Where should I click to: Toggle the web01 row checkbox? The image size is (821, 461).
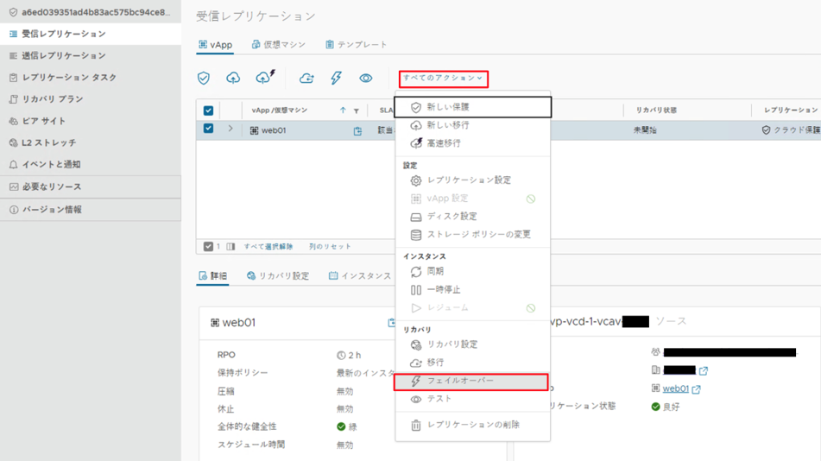208,129
